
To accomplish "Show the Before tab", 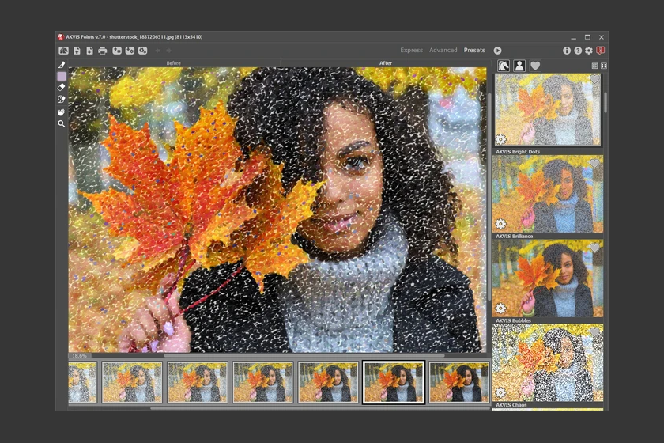I will click(x=174, y=63).
